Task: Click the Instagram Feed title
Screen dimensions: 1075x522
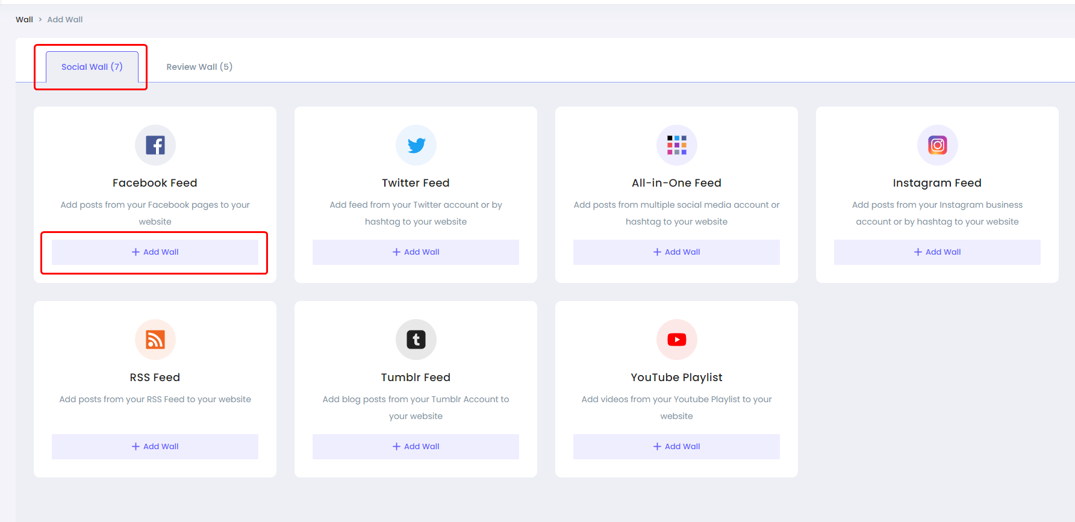Action: pos(937,183)
